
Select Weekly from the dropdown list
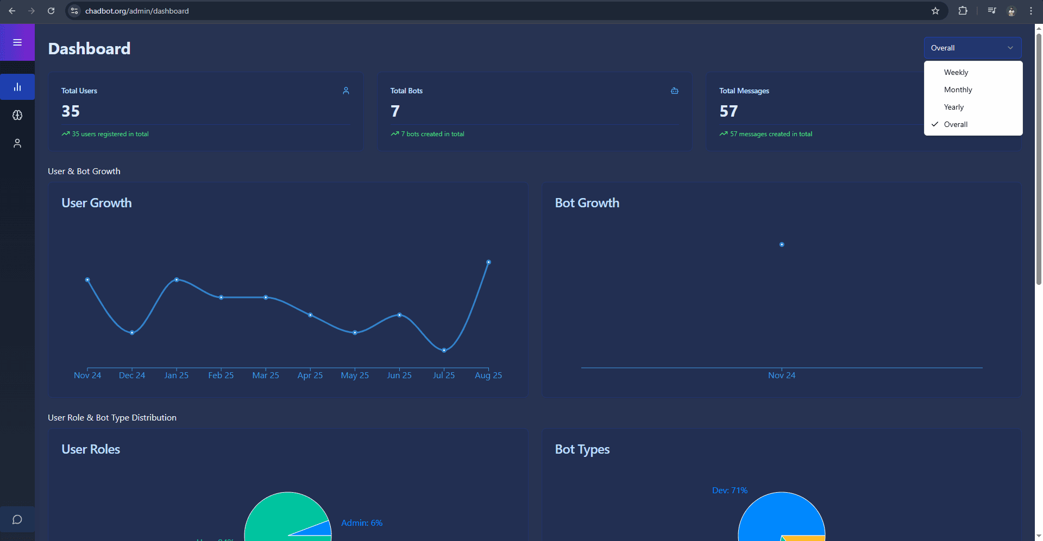point(956,72)
